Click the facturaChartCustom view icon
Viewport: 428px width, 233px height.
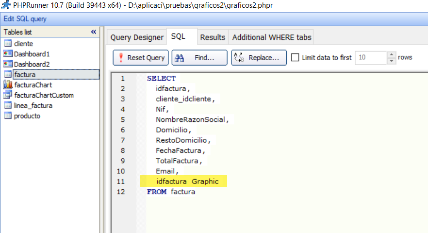pos(8,95)
